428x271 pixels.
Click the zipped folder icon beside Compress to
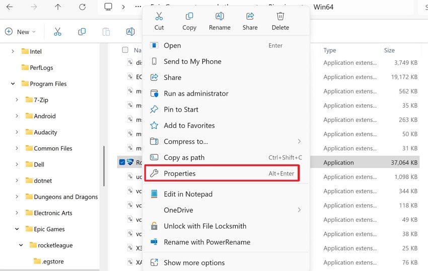[x=154, y=141]
